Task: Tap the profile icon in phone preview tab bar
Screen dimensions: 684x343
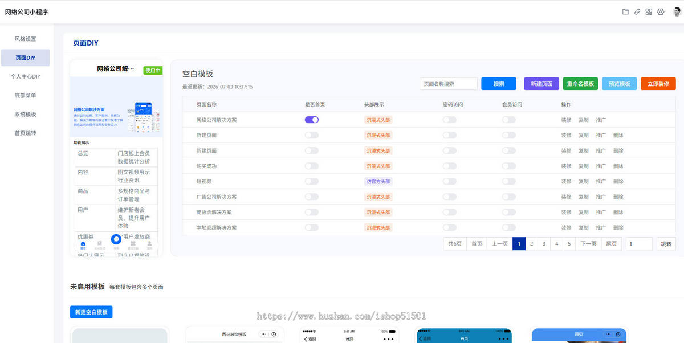Action: (x=149, y=245)
